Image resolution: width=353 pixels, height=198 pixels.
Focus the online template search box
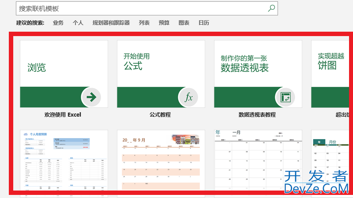pyautogui.click(x=147, y=8)
